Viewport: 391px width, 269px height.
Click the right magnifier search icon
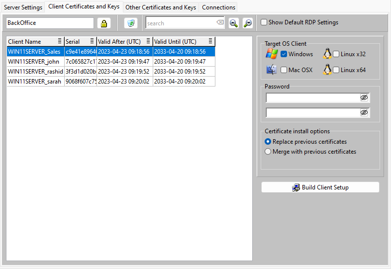tap(247, 23)
